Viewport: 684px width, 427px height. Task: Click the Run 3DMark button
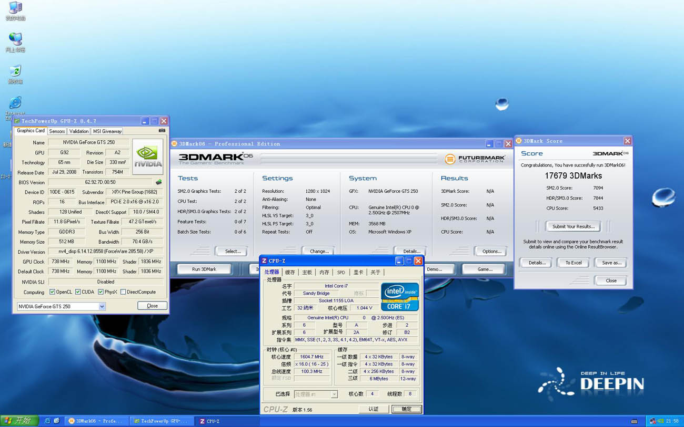point(204,269)
